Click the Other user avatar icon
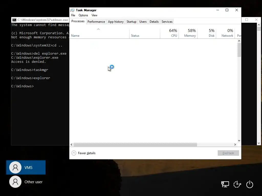This screenshot has height=196, width=262. pyautogui.click(x=15, y=182)
